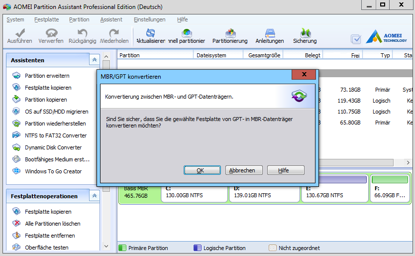This screenshot has width=415, height=256.
Task: Click the Frei column header
Action: point(343,55)
